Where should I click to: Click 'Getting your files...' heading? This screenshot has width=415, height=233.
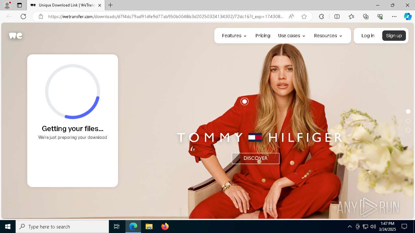tap(73, 129)
